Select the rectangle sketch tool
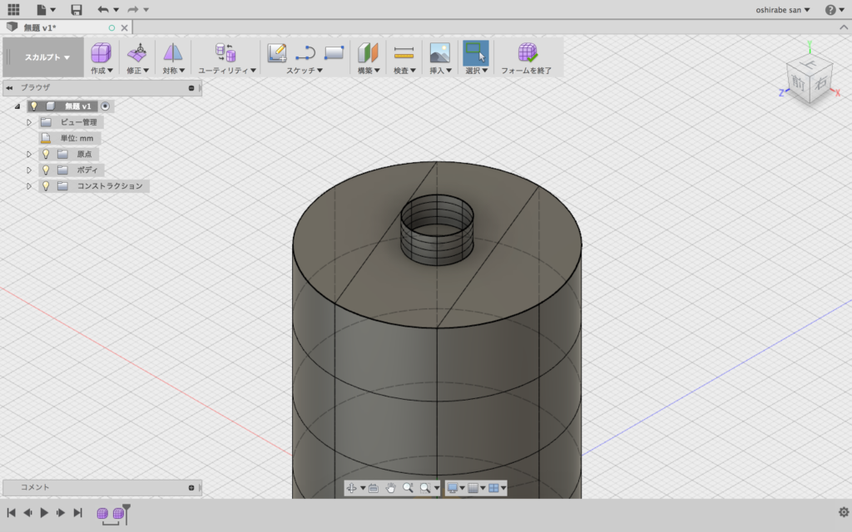 (334, 53)
